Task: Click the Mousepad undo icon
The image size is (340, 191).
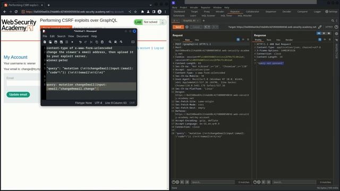Action: [x=80, y=42]
